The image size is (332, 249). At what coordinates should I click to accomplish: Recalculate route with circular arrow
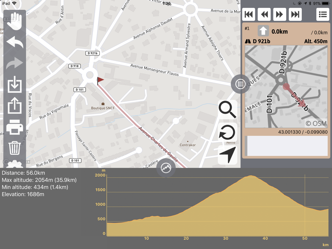[x=227, y=132]
